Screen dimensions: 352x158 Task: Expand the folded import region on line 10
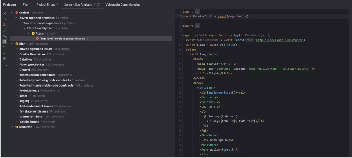click(x=197, y=26)
